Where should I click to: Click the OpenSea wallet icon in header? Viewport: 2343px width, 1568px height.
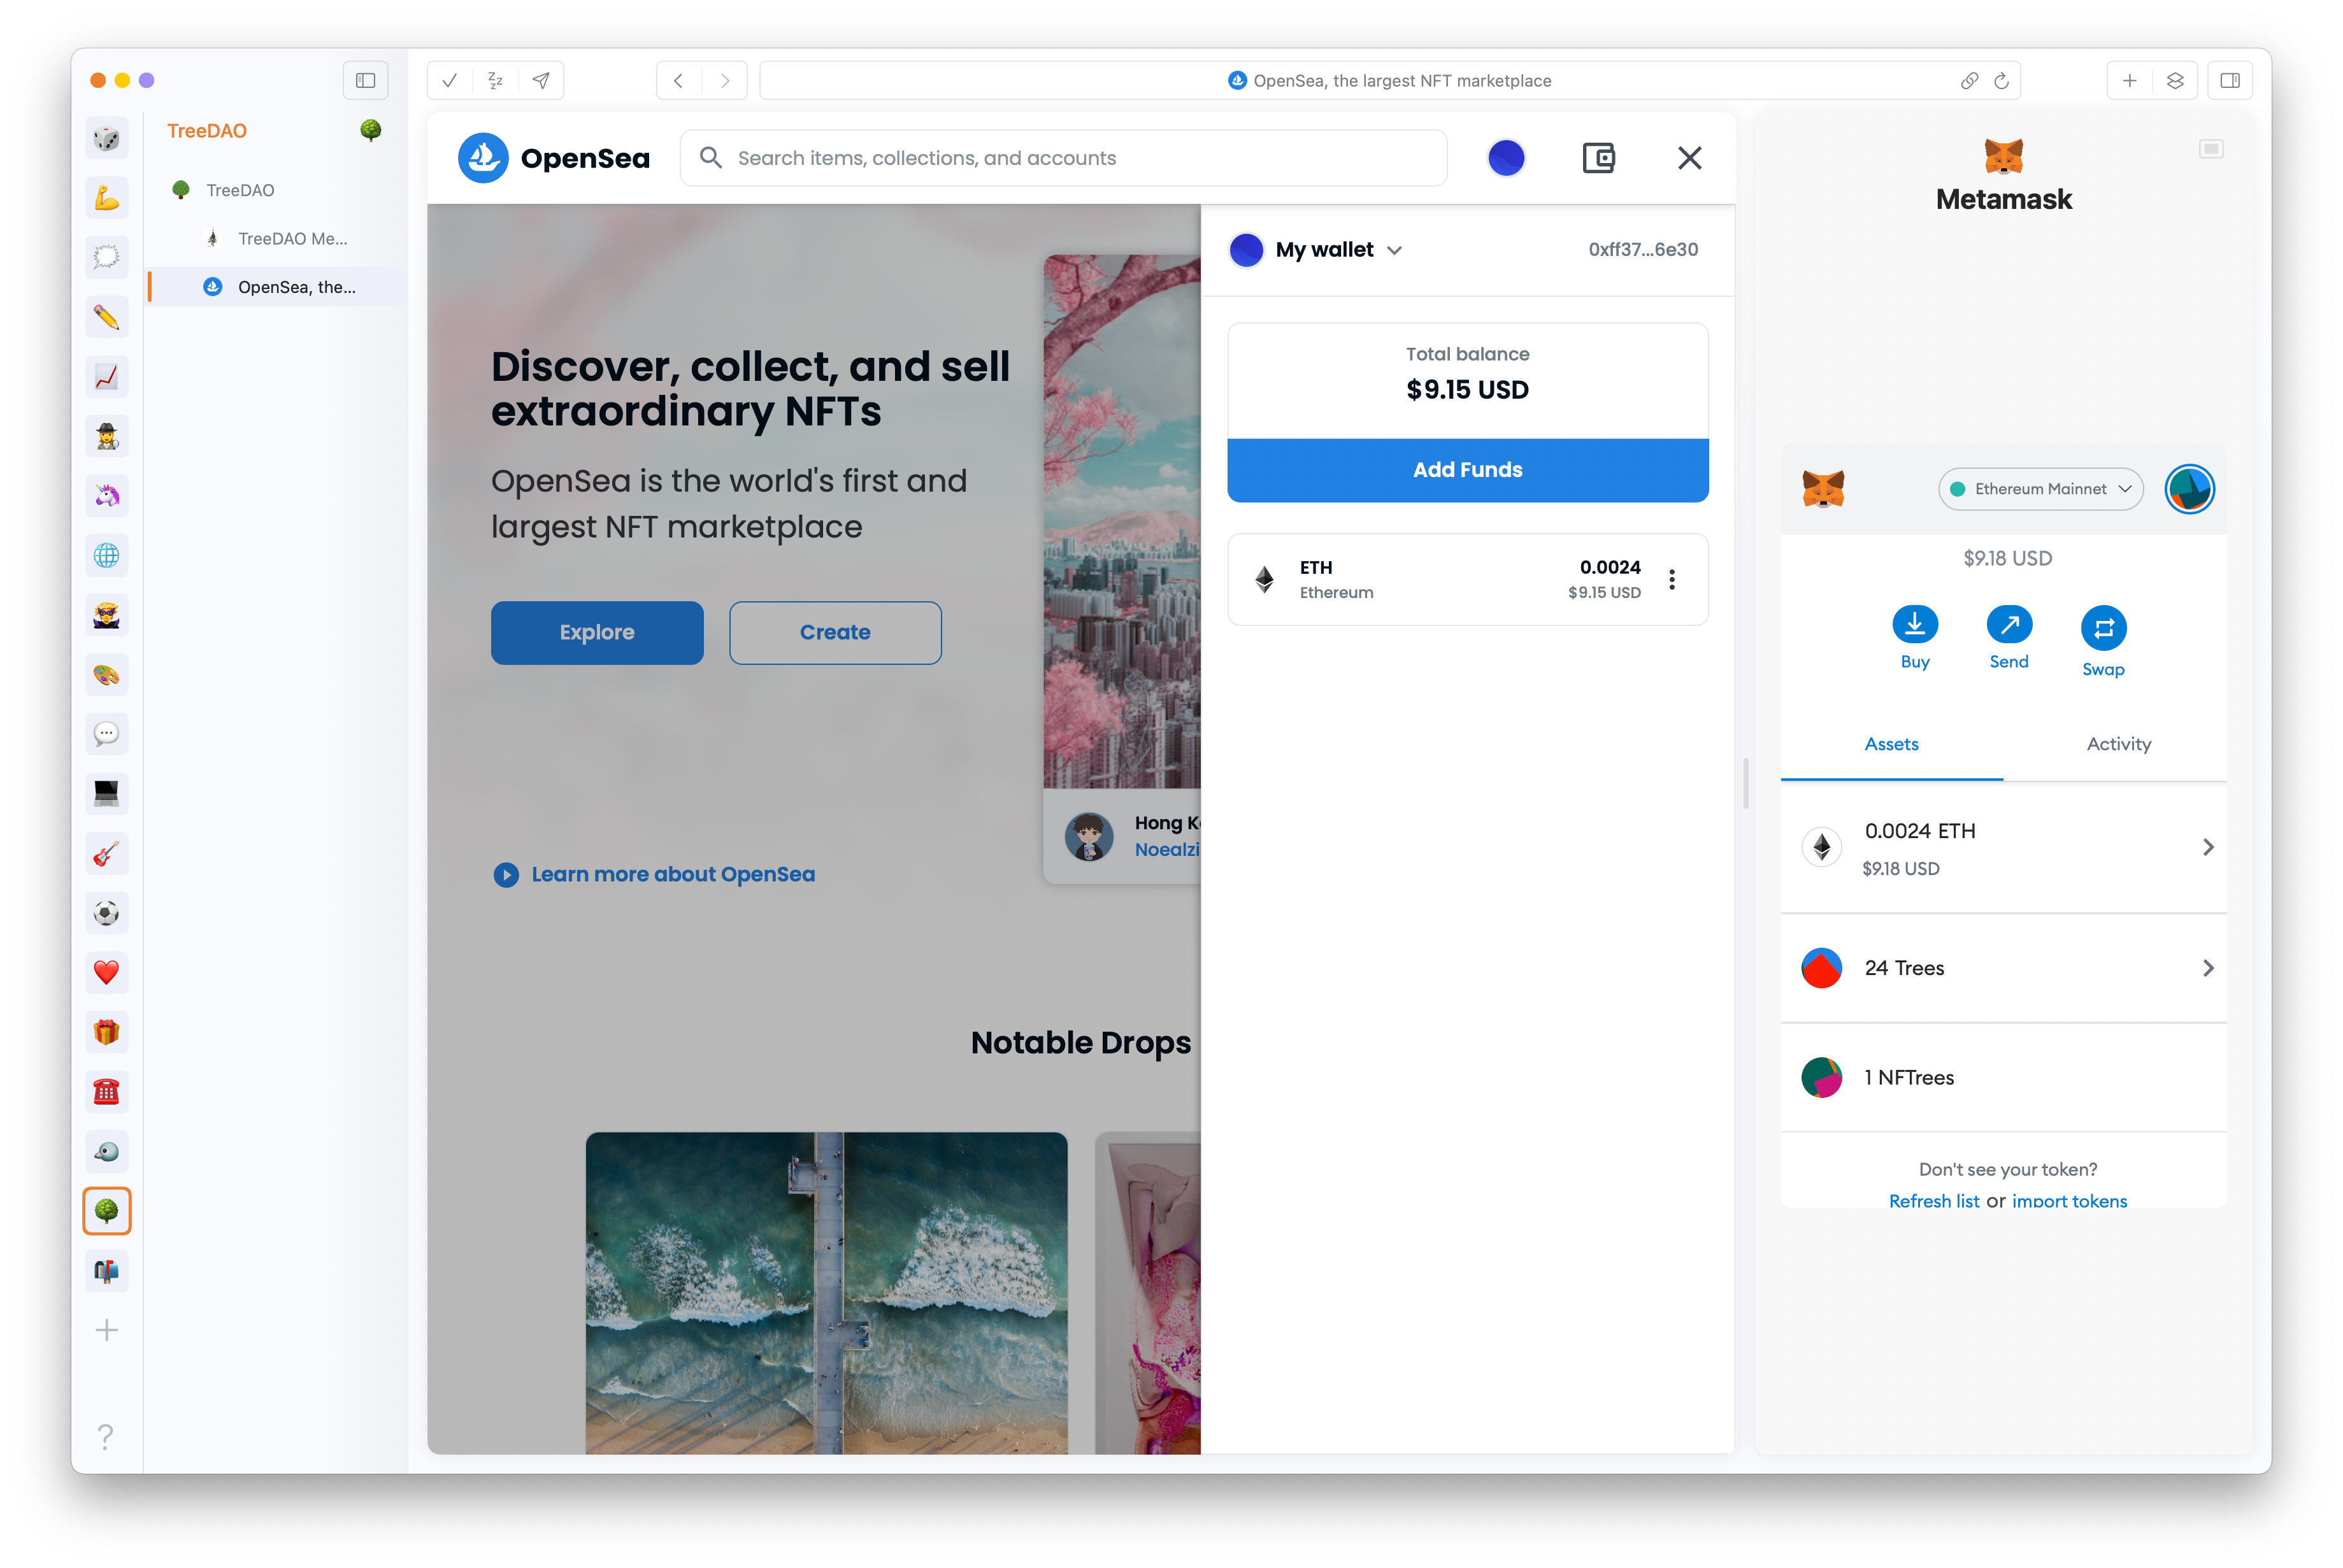[x=1598, y=158]
